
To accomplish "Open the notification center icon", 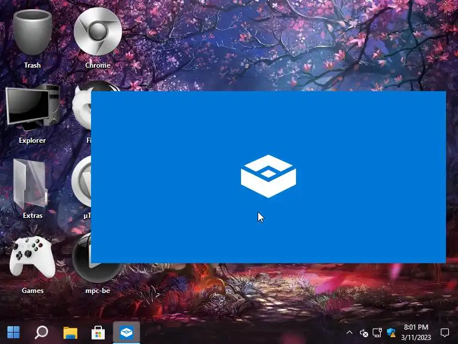I will 445,333.
